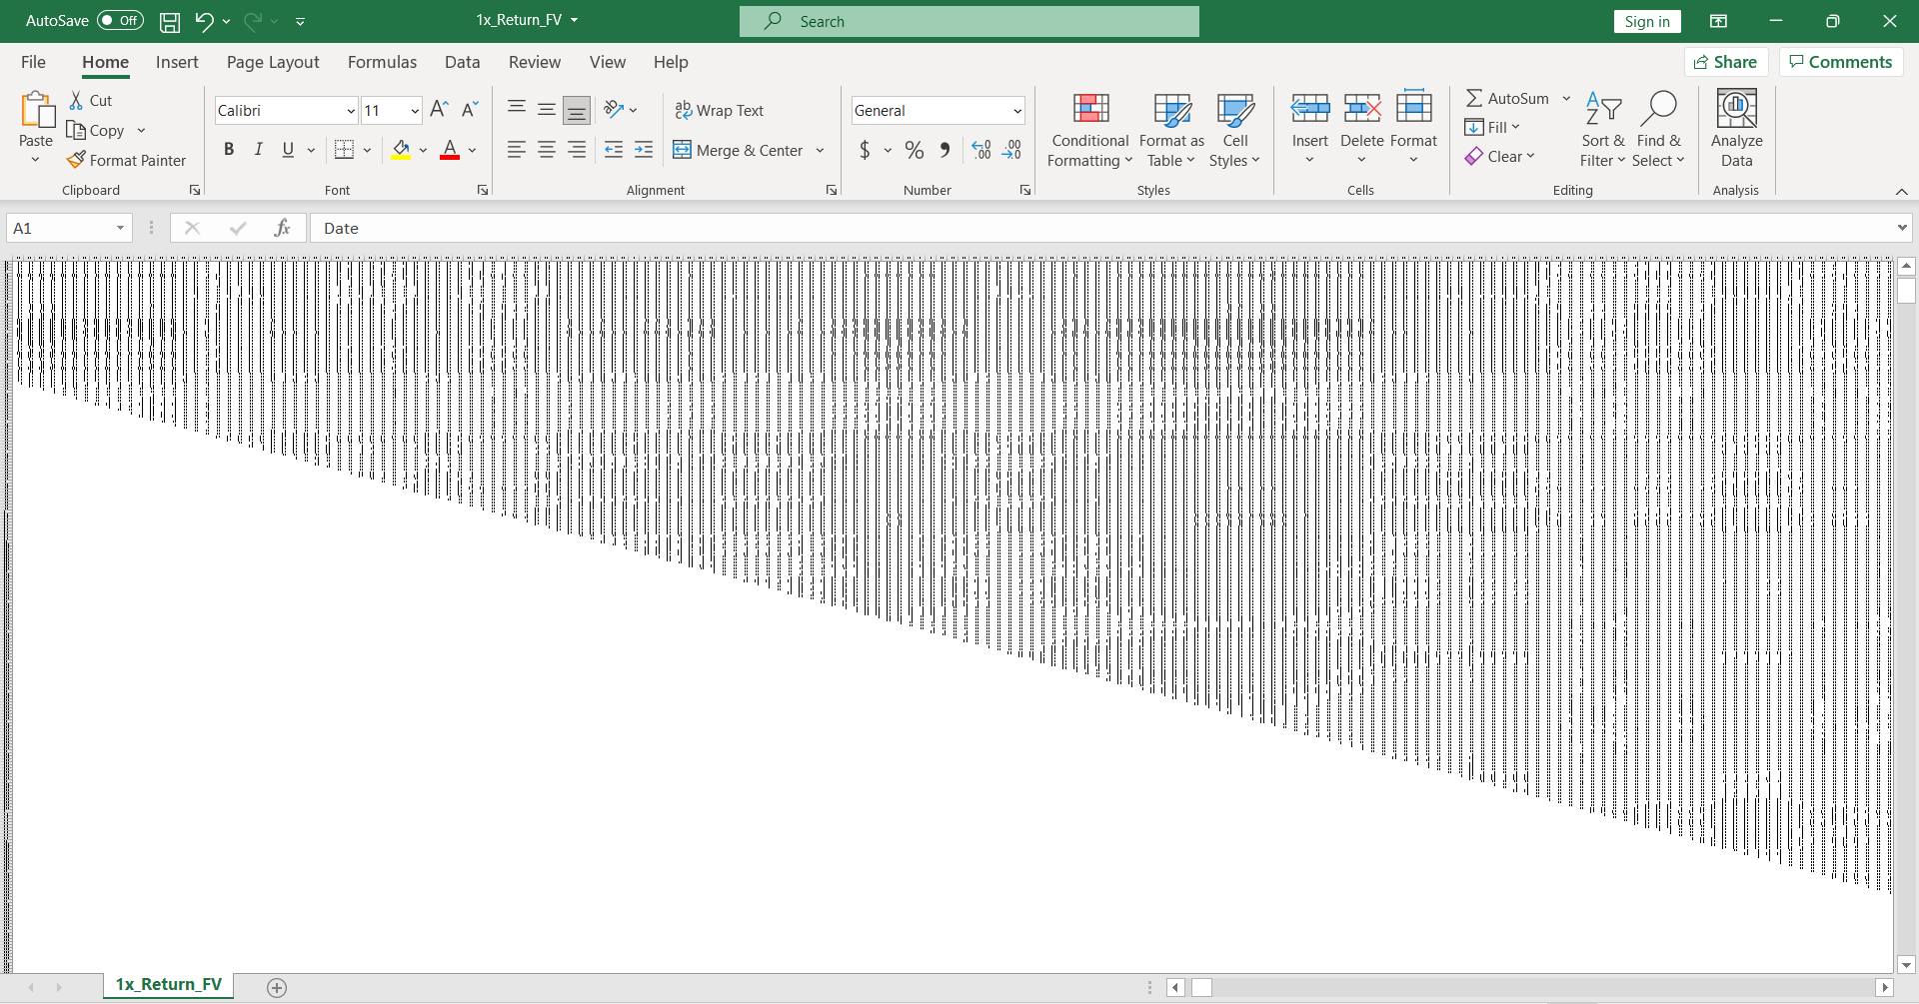Viewport: 1919px width, 1004px height.
Task: Click the Share button
Action: point(1726,62)
